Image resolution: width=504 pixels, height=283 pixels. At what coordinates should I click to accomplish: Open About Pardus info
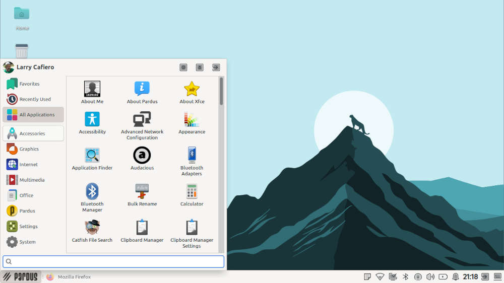[x=142, y=92]
